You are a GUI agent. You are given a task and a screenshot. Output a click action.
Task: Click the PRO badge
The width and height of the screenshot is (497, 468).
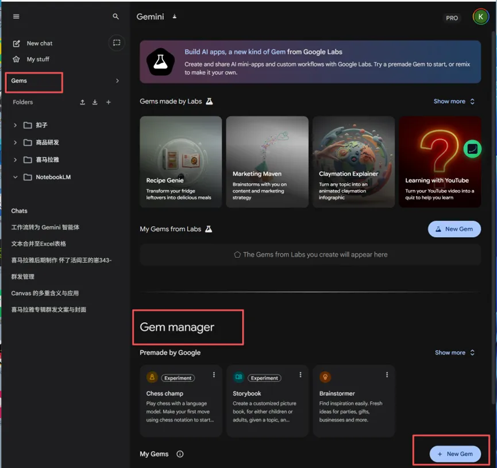pos(452,18)
